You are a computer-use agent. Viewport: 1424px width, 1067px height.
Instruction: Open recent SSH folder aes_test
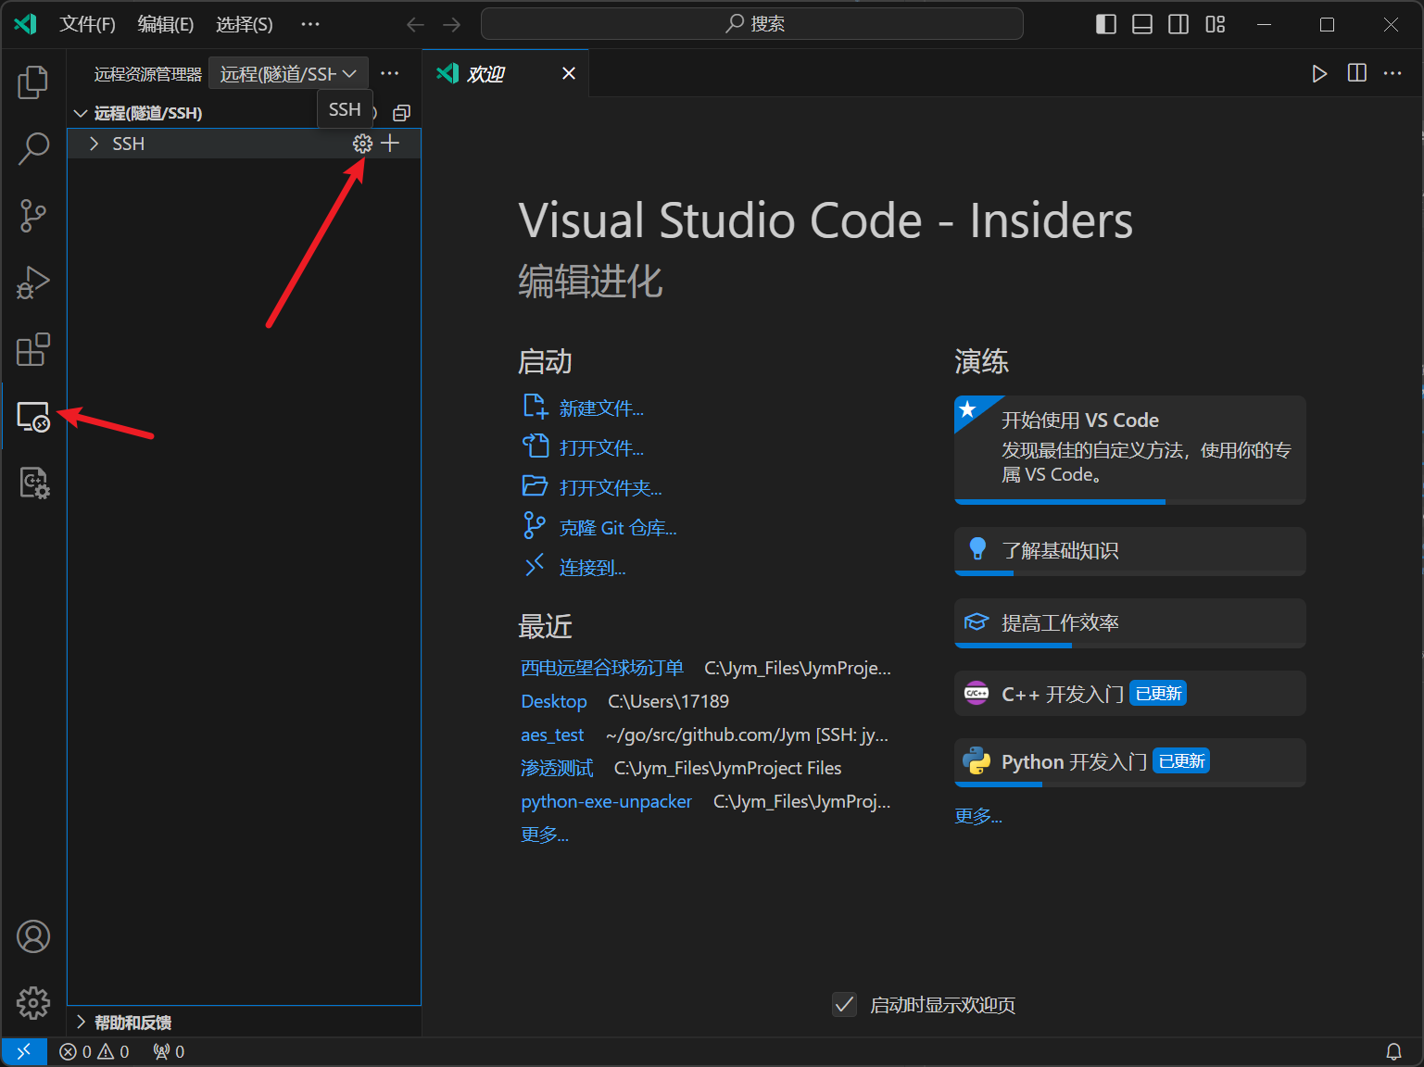pyautogui.click(x=552, y=734)
